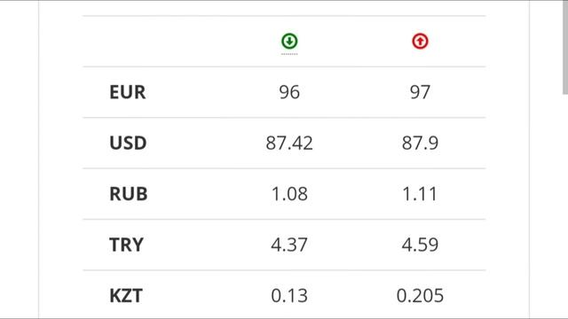Click the dotted underline beneath the green icon
Screen dimensions: 568x319
click(x=289, y=54)
